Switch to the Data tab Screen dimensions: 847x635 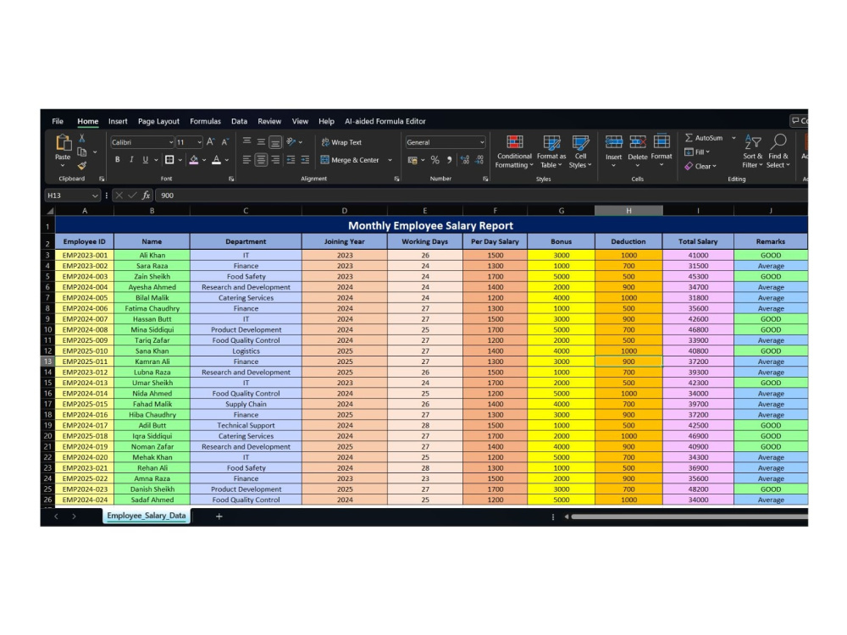pos(240,121)
